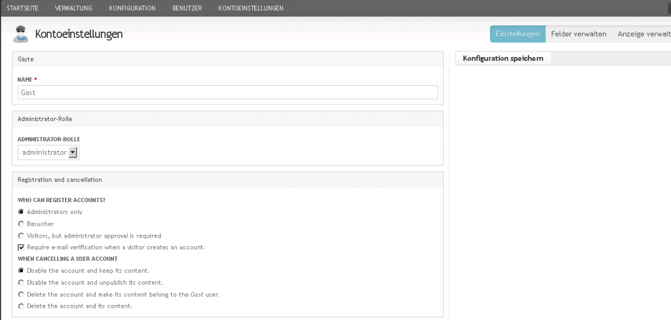Choose the Besucher registration option
The image size is (671, 320).
tap(21, 224)
